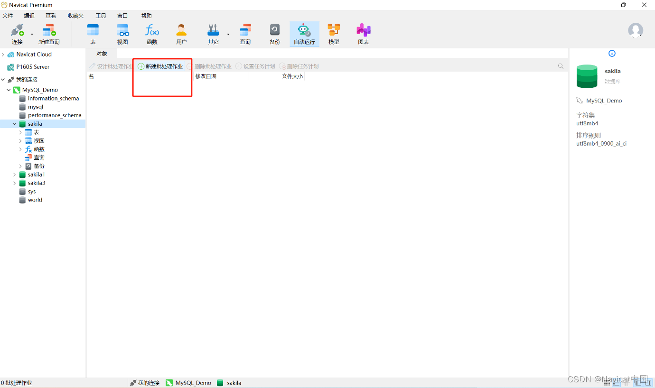Viewport: 655px width, 388px height.
Task: Select P1605 Server in the tree
Action: (x=33, y=67)
